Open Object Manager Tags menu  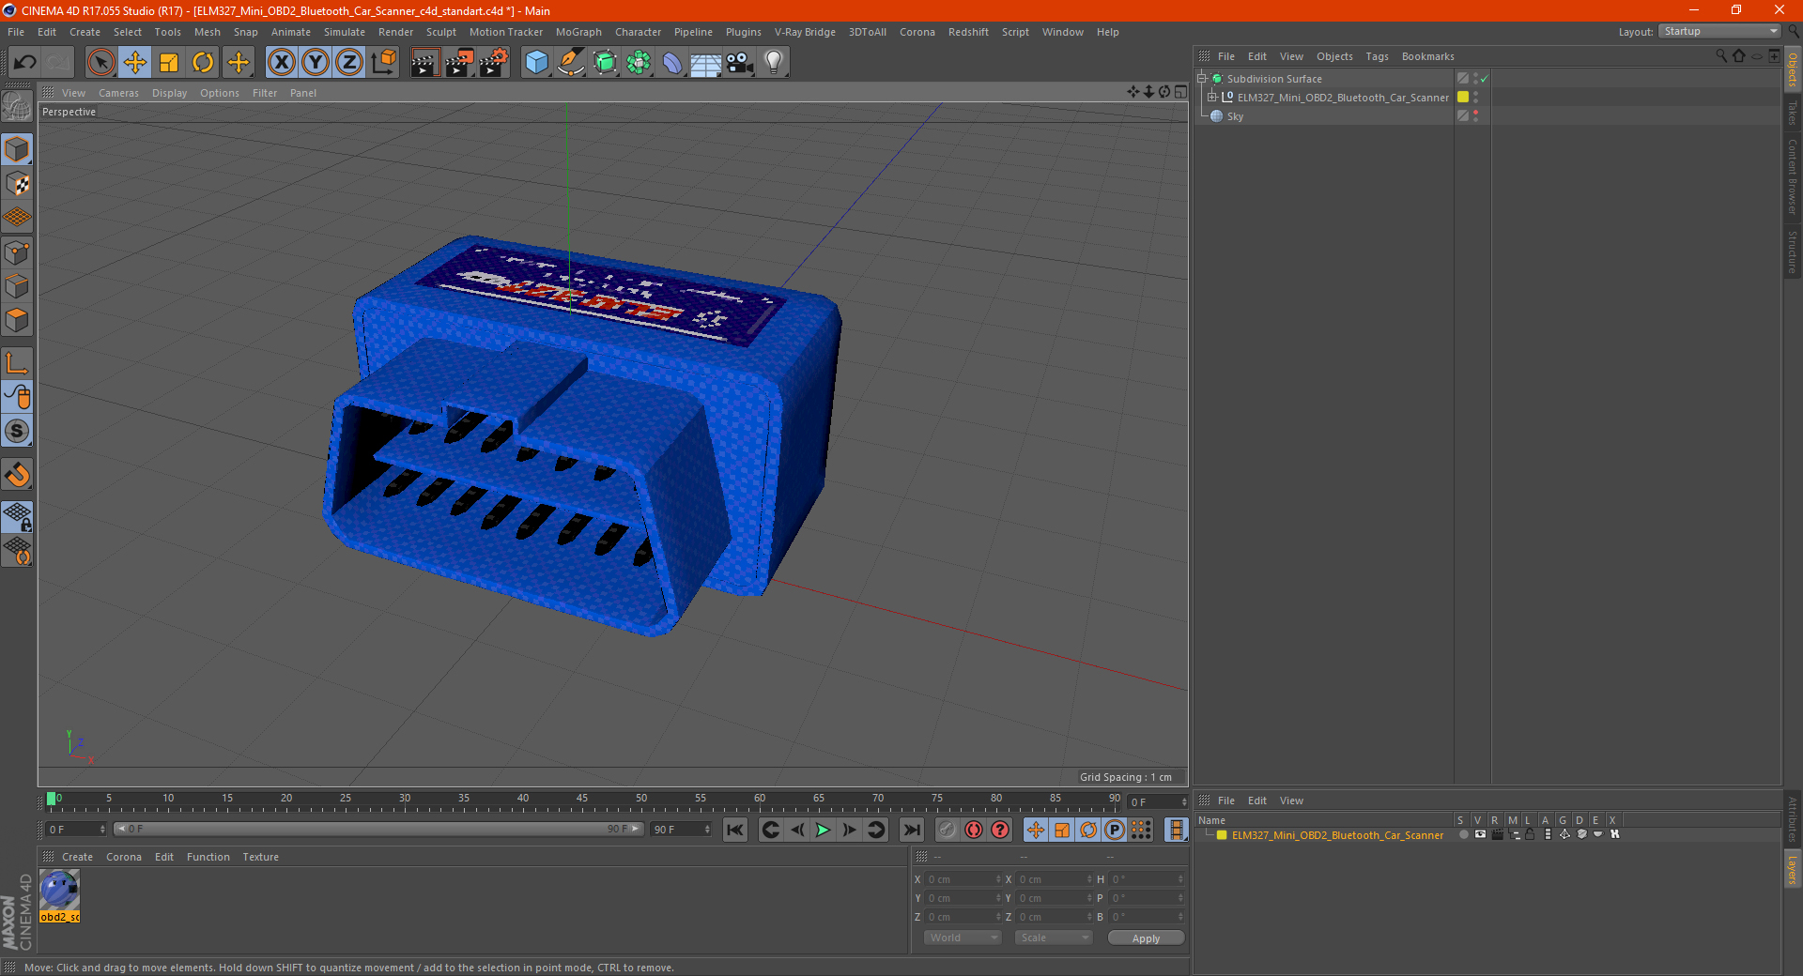click(x=1377, y=56)
